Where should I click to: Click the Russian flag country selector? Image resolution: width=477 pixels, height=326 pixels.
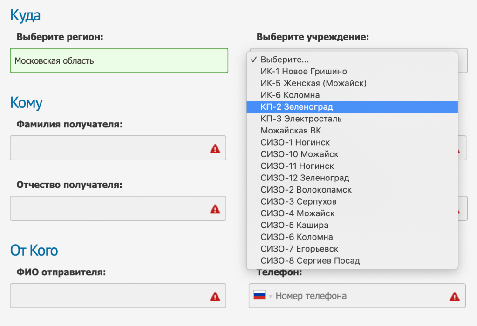259,296
